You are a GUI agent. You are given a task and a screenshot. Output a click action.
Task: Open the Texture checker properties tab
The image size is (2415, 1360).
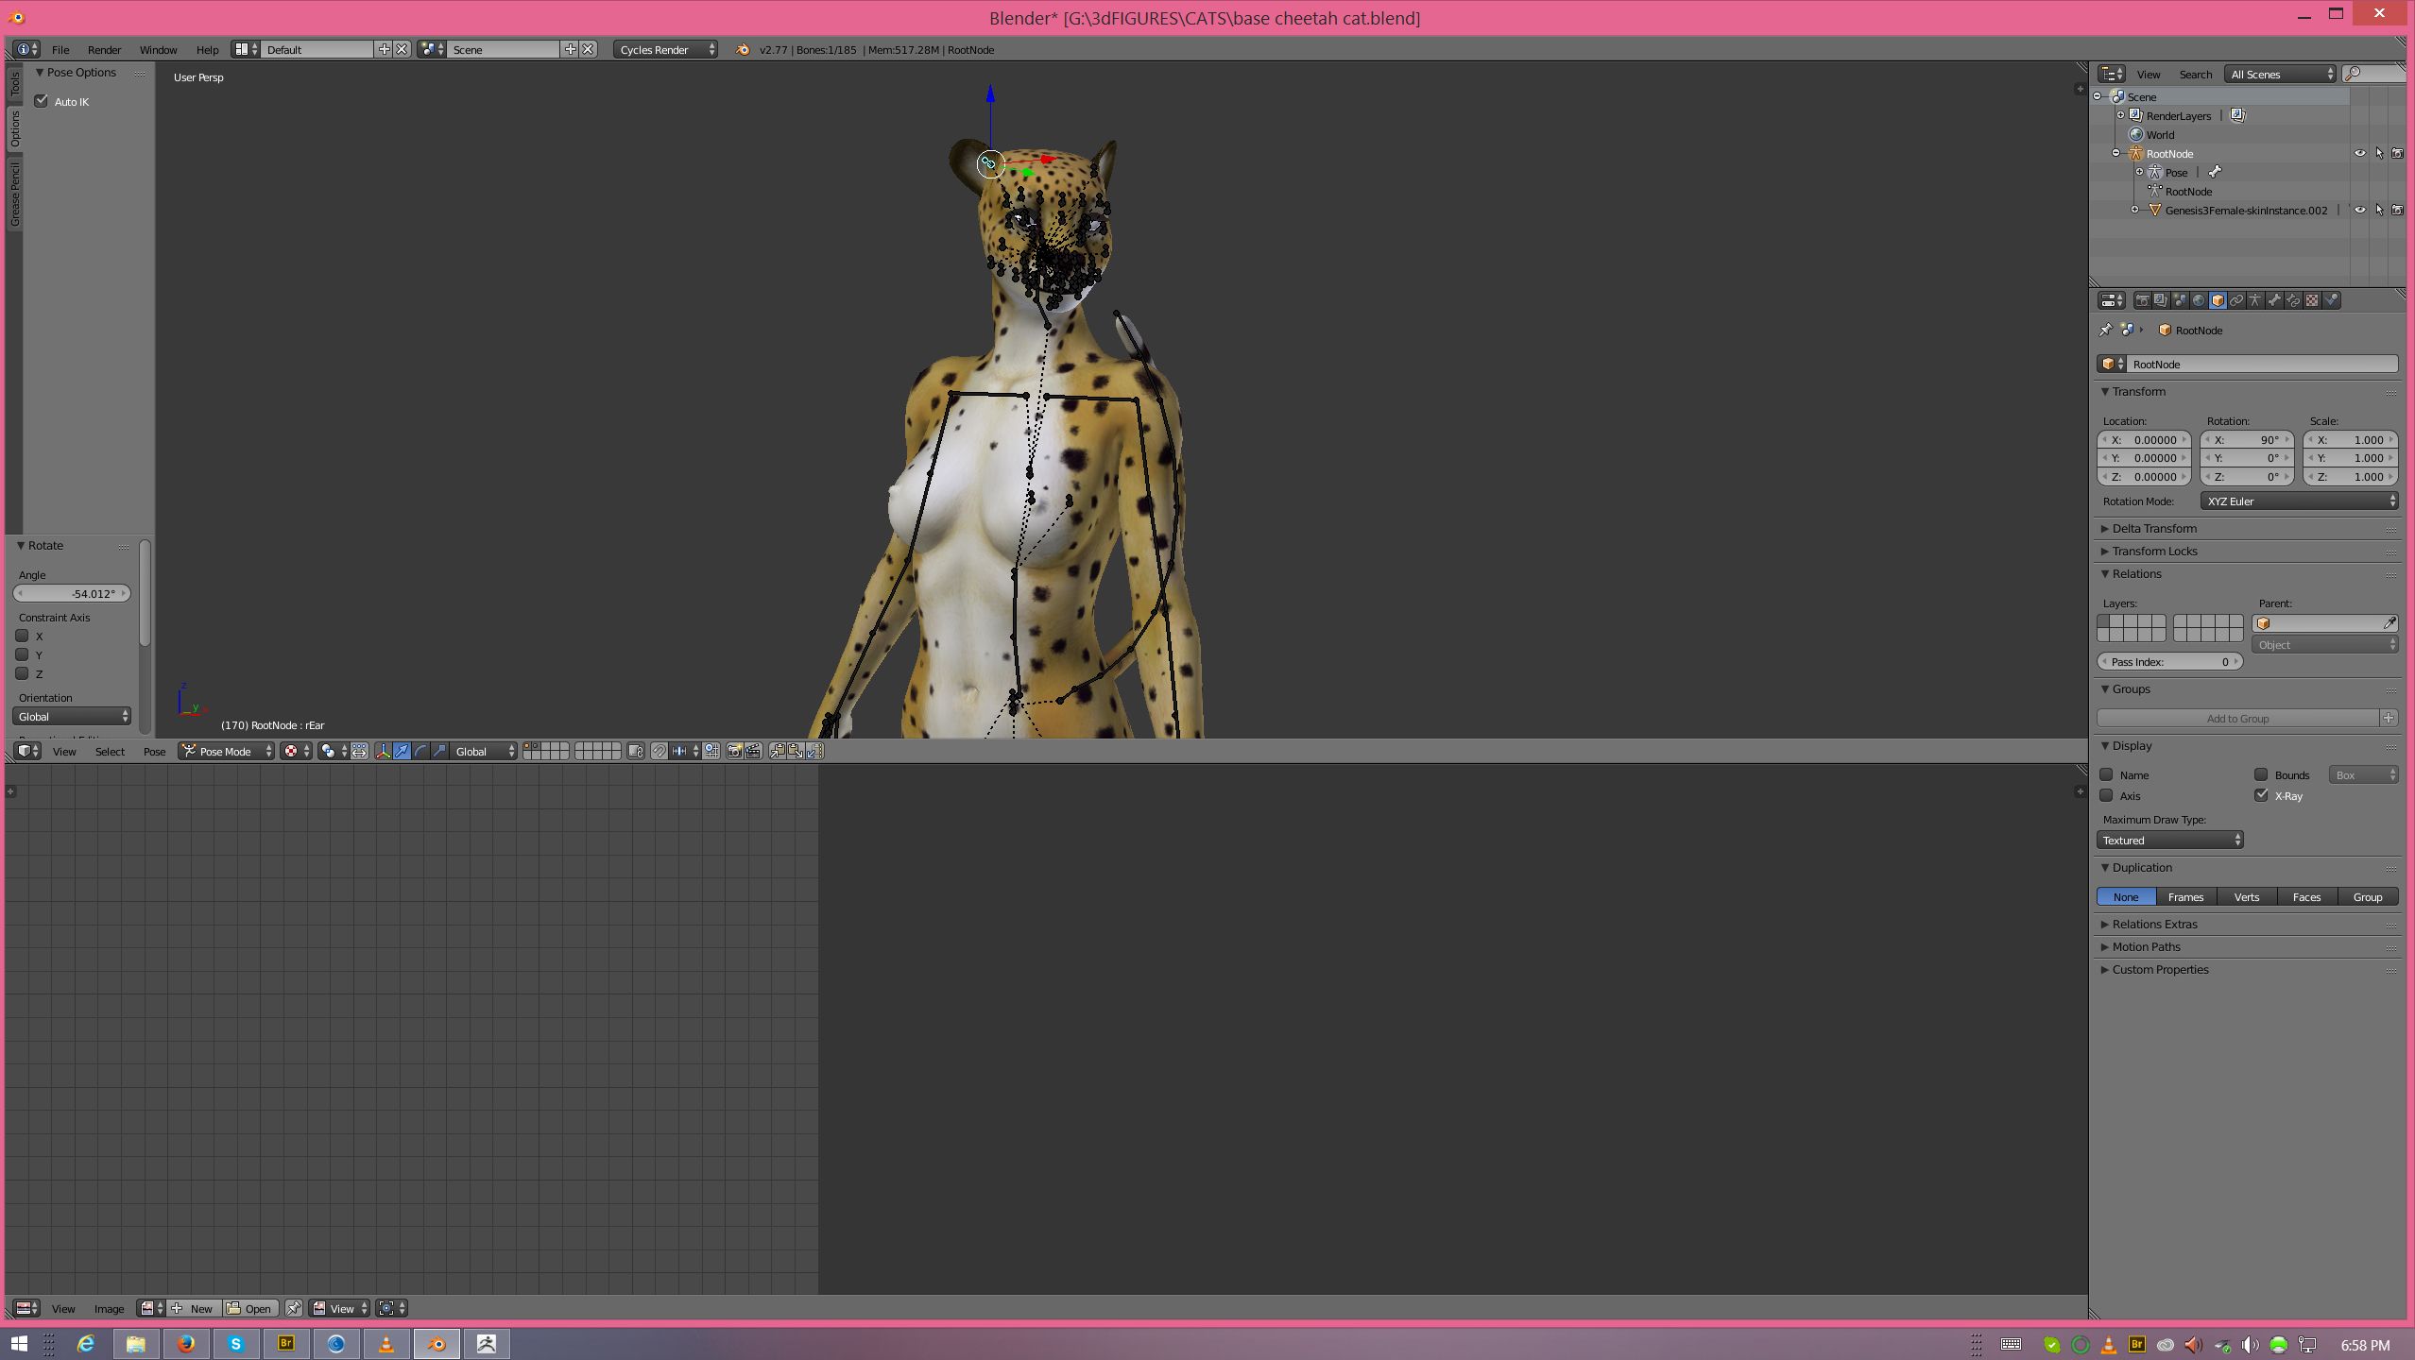(x=2312, y=300)
